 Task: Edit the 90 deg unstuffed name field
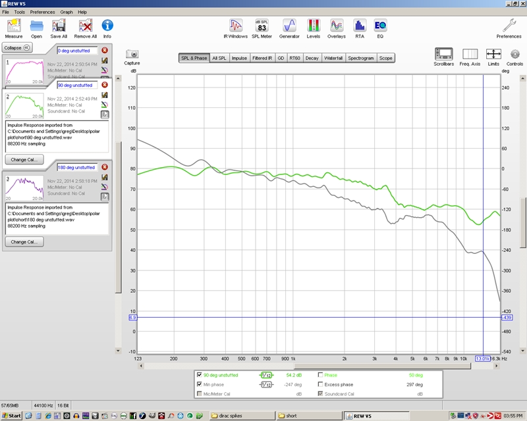pos(77,86)
